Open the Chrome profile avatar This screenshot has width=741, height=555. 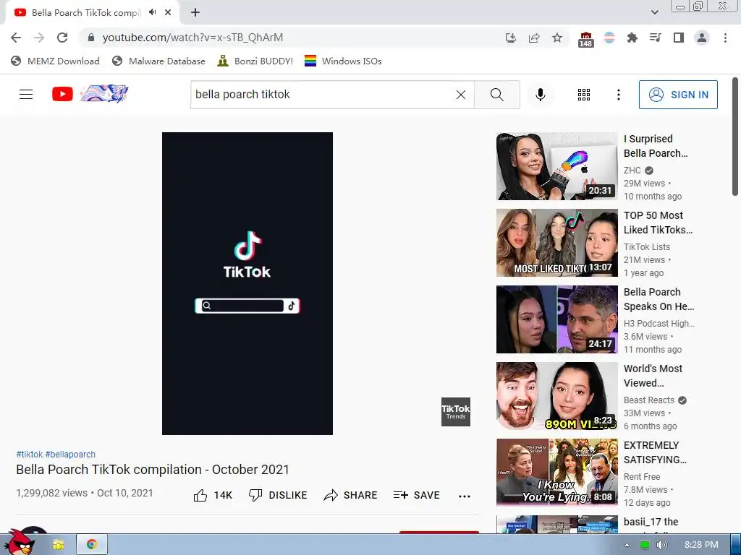tap(702, 38)
